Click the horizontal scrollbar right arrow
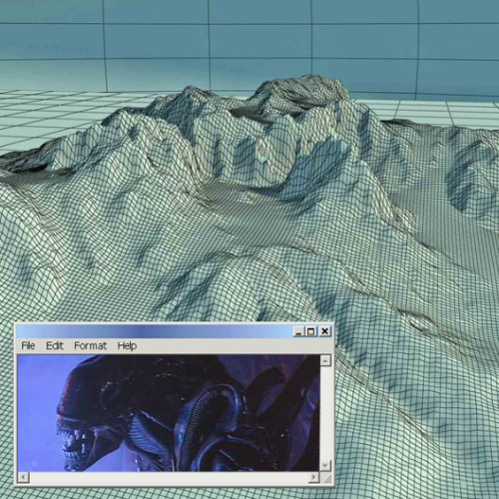 click(313, 478)
